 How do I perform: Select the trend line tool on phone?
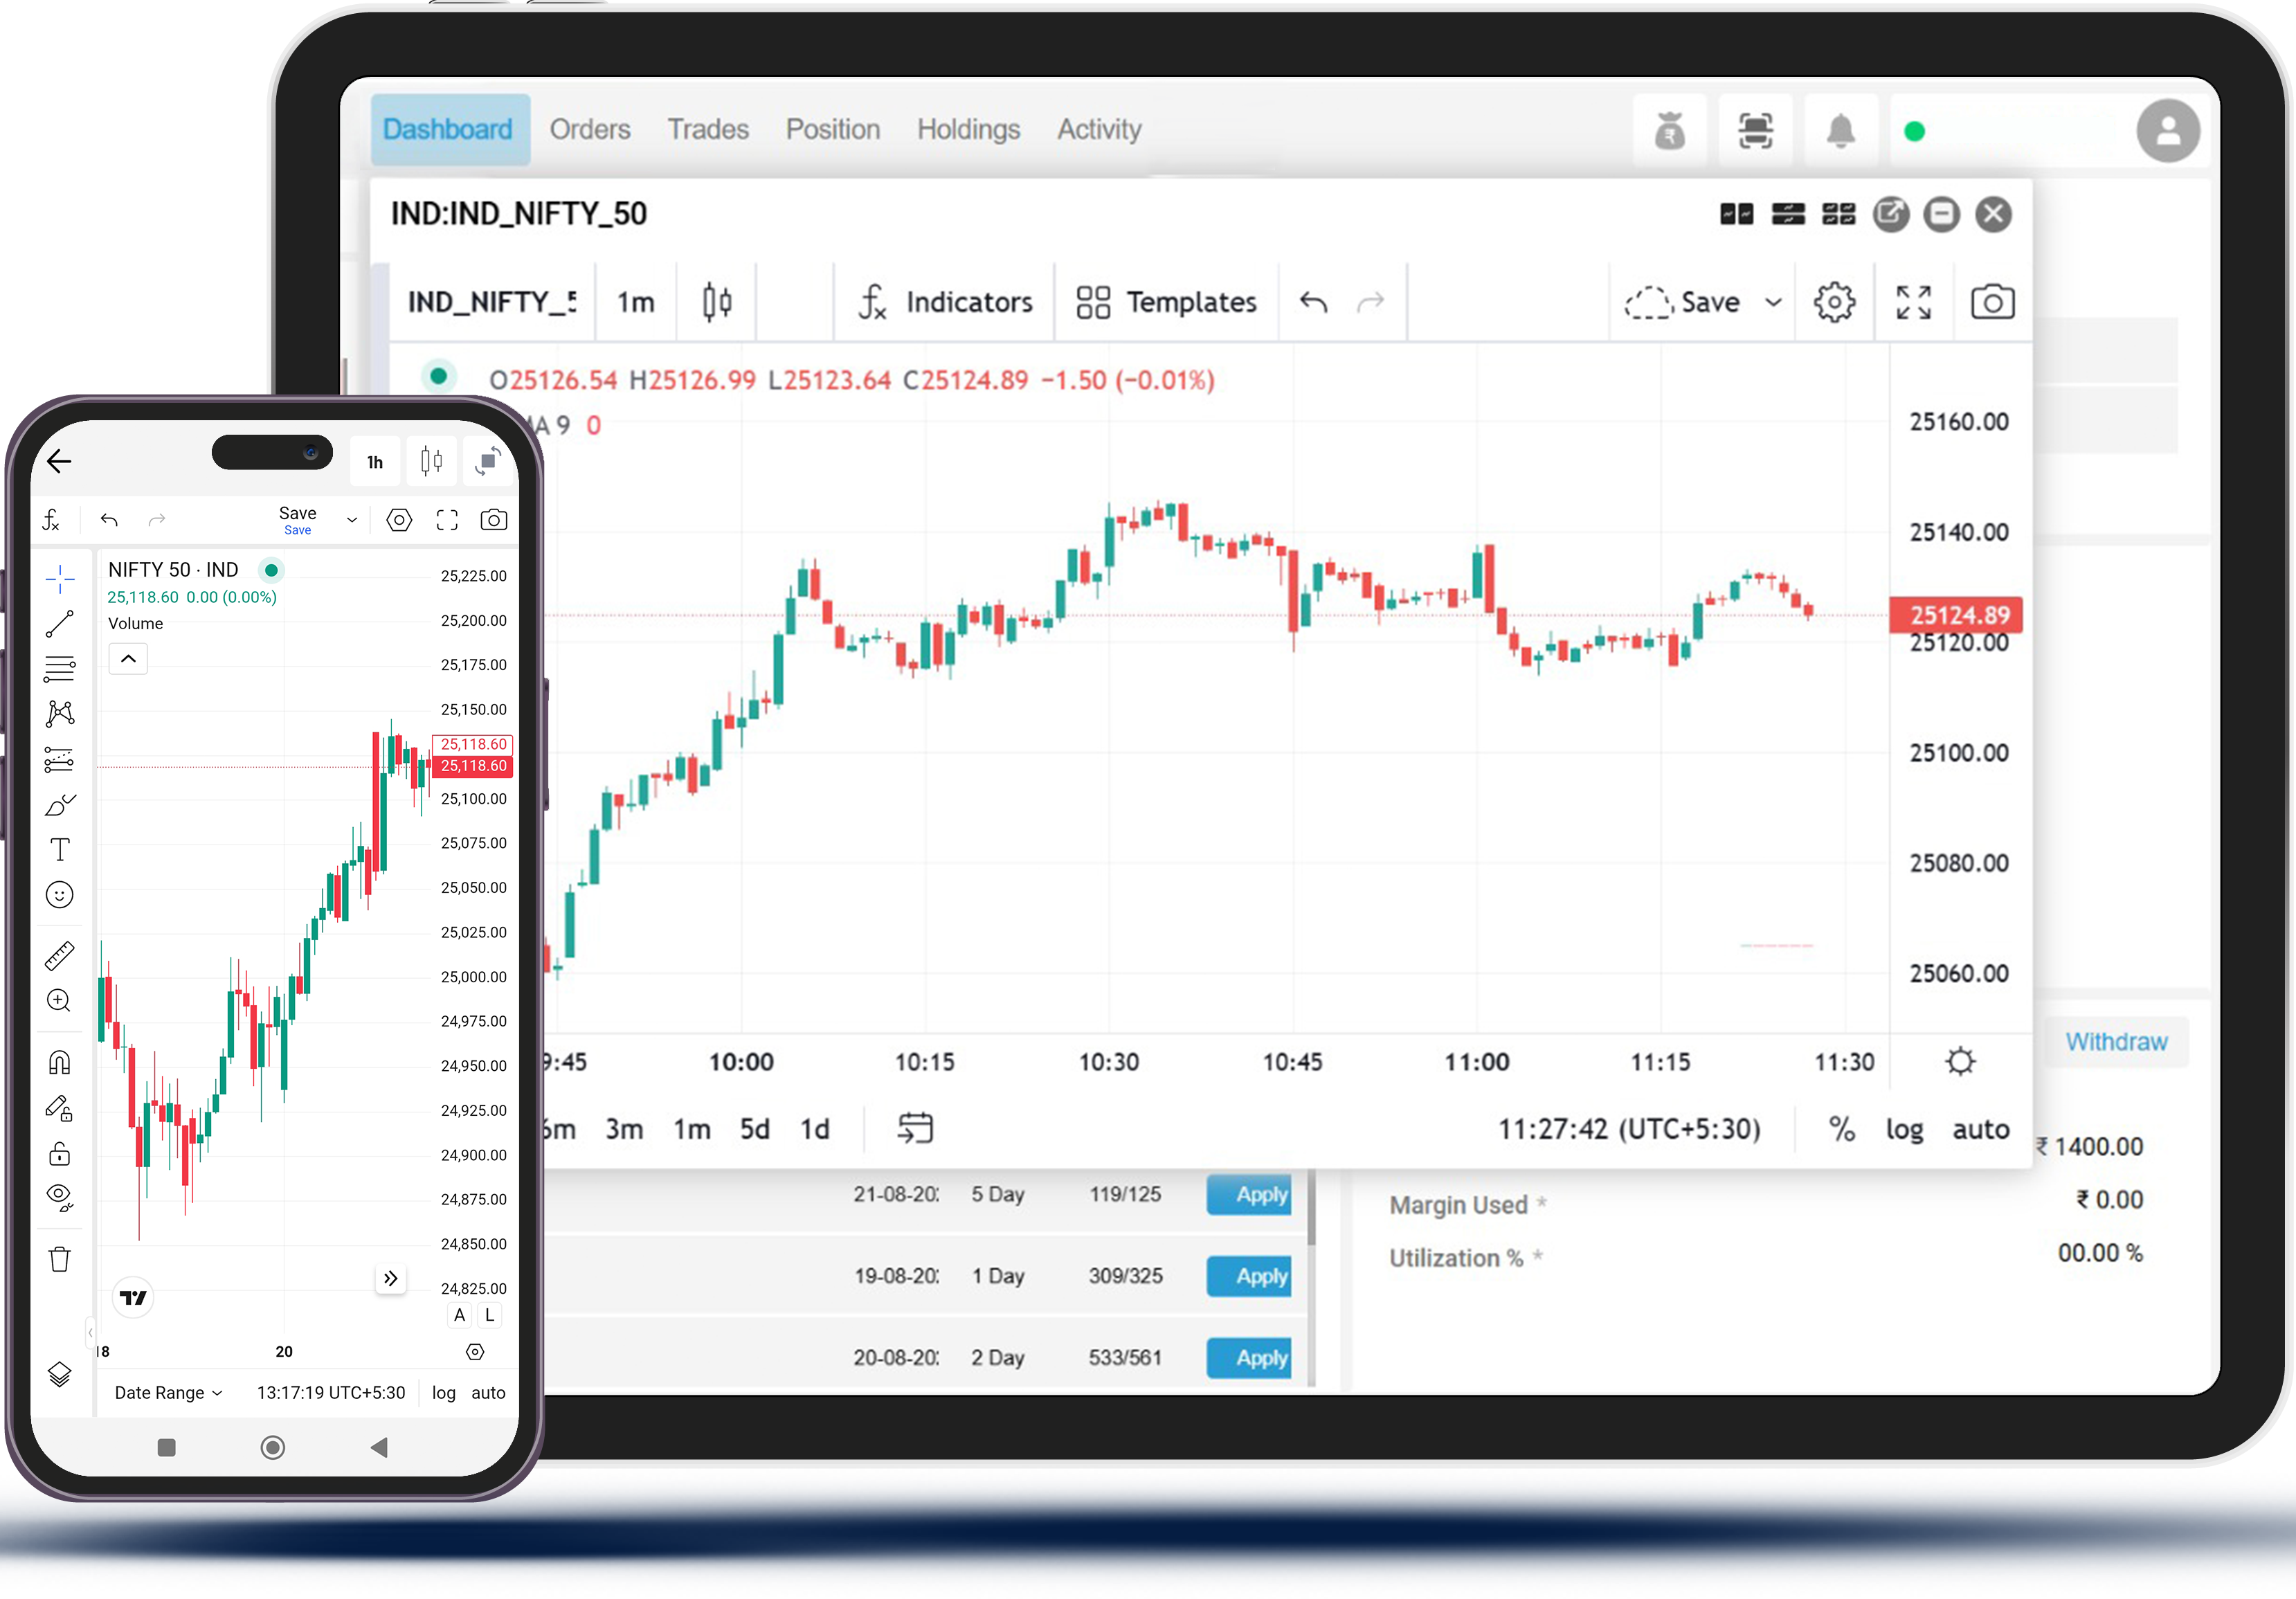coord(60,624)
